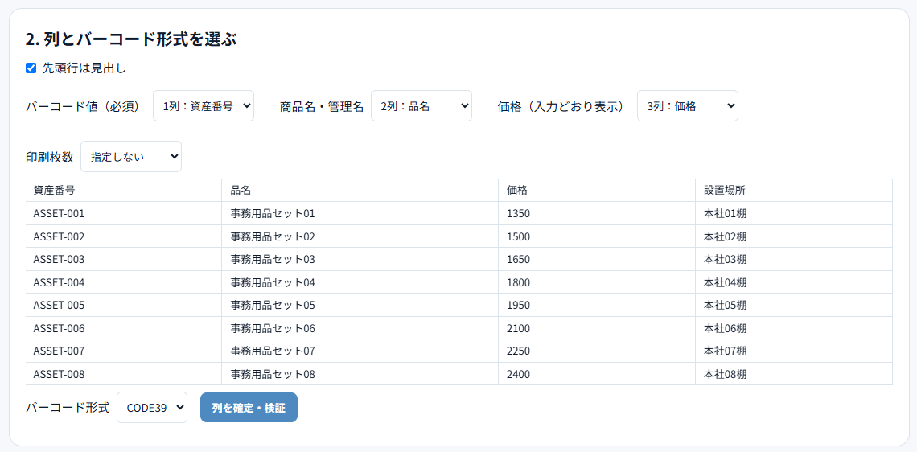The height and width of the screenshot is (452, 917).
Task: Click the バーコード形式 label
Action: point(68,408)
